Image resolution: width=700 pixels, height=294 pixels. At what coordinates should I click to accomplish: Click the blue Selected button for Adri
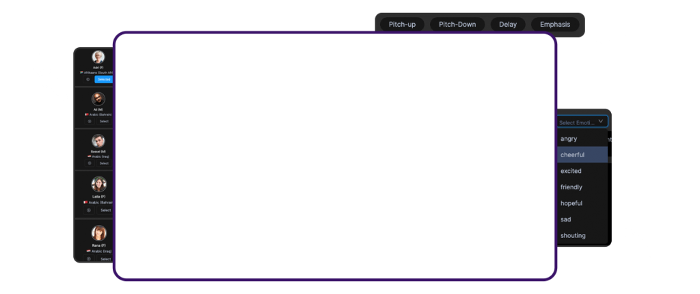pos(104,79)
